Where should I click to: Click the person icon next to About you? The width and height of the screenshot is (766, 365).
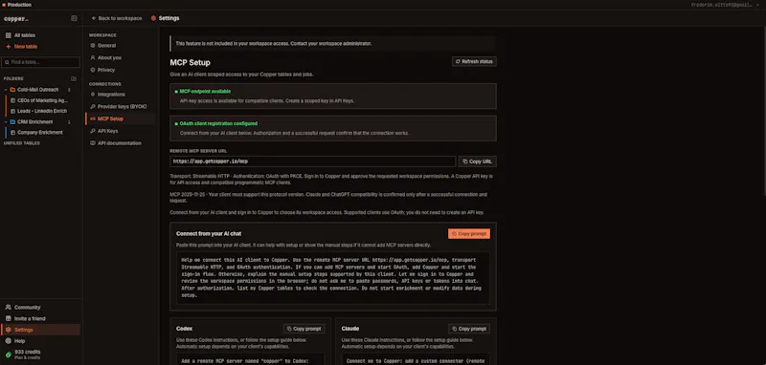93,57
